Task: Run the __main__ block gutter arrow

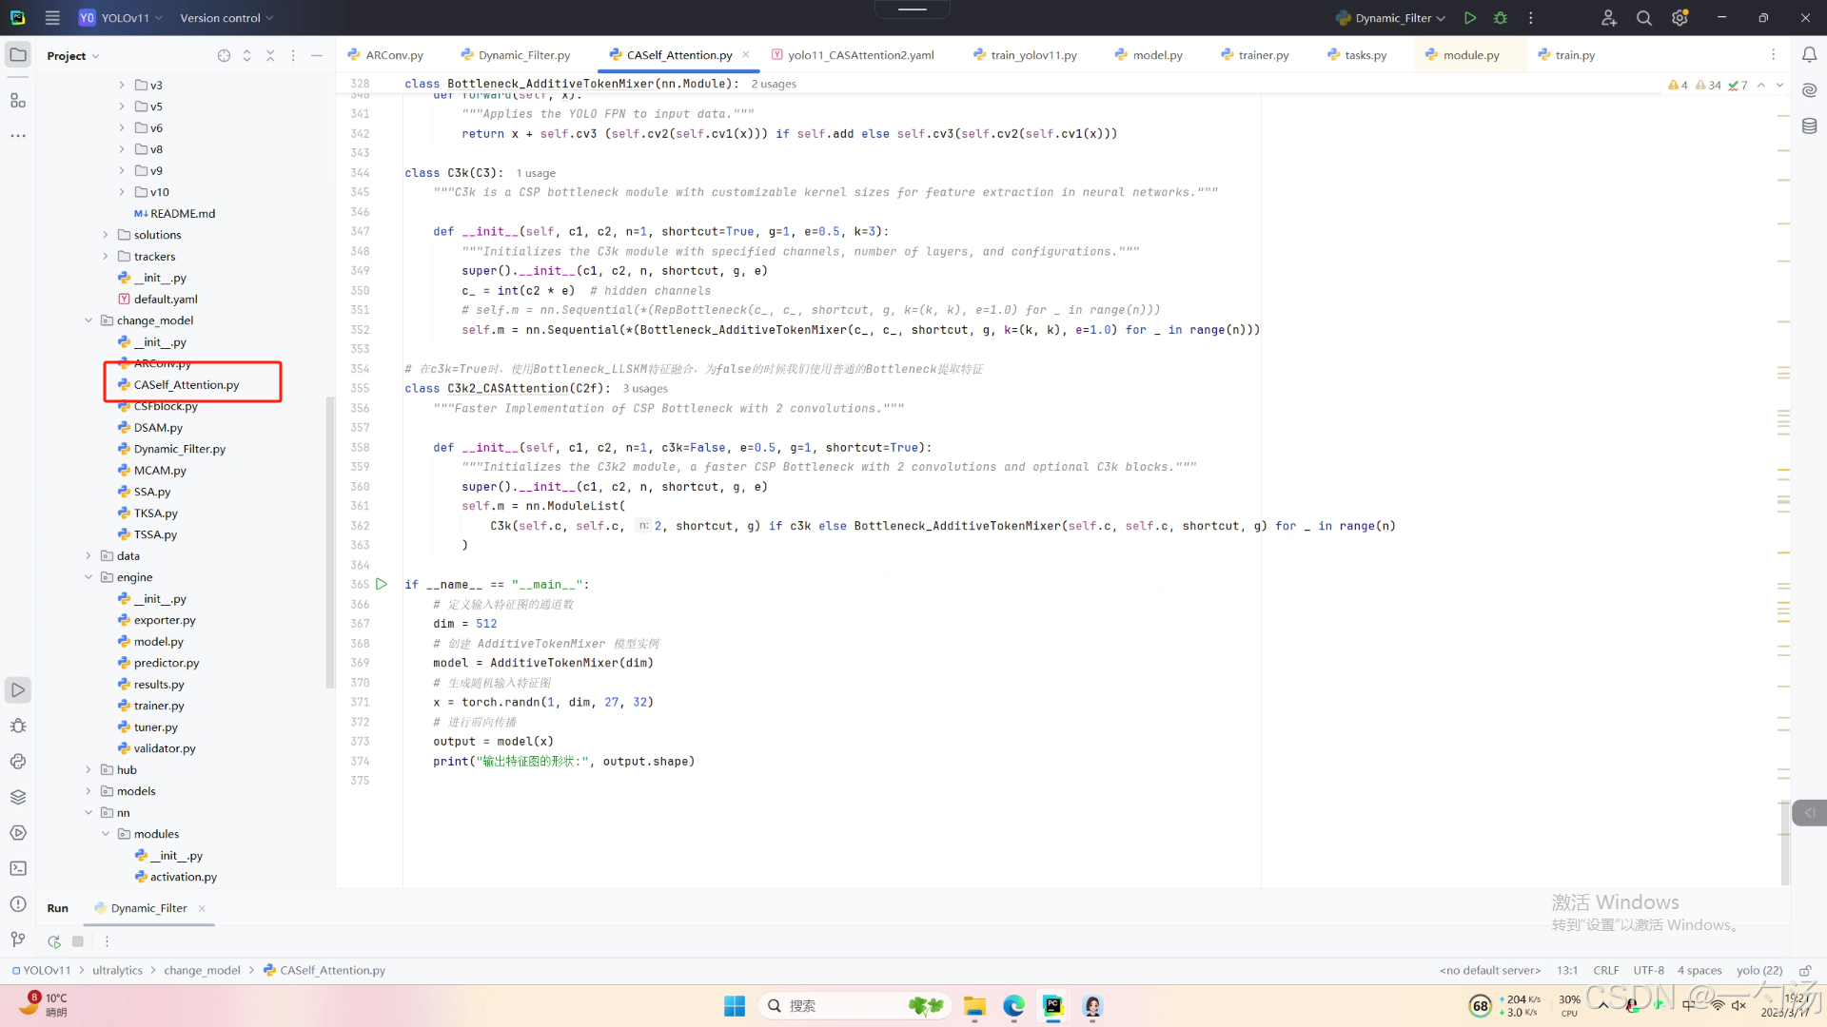Action: [x=382, y=584]
